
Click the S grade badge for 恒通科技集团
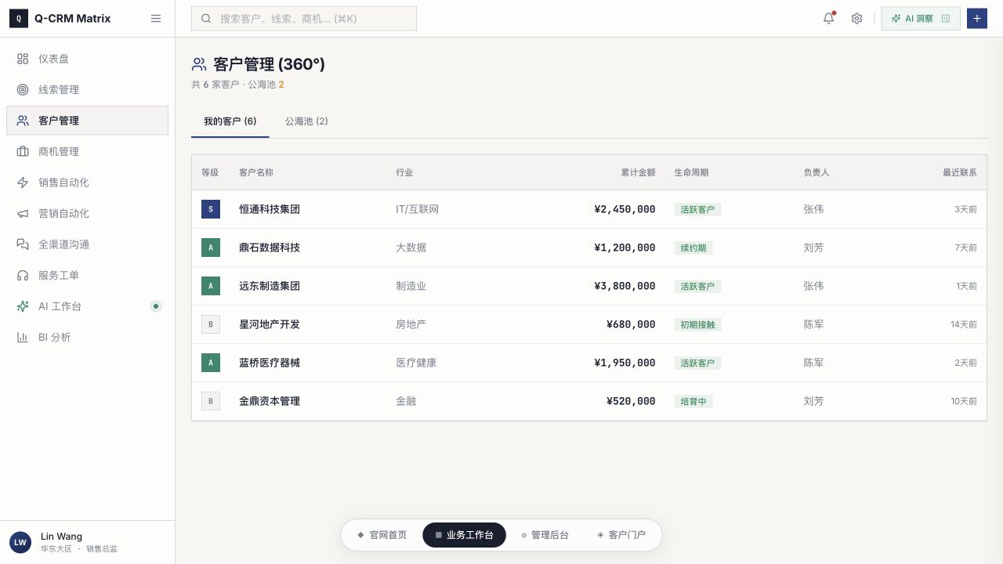[x=211, y=209]
